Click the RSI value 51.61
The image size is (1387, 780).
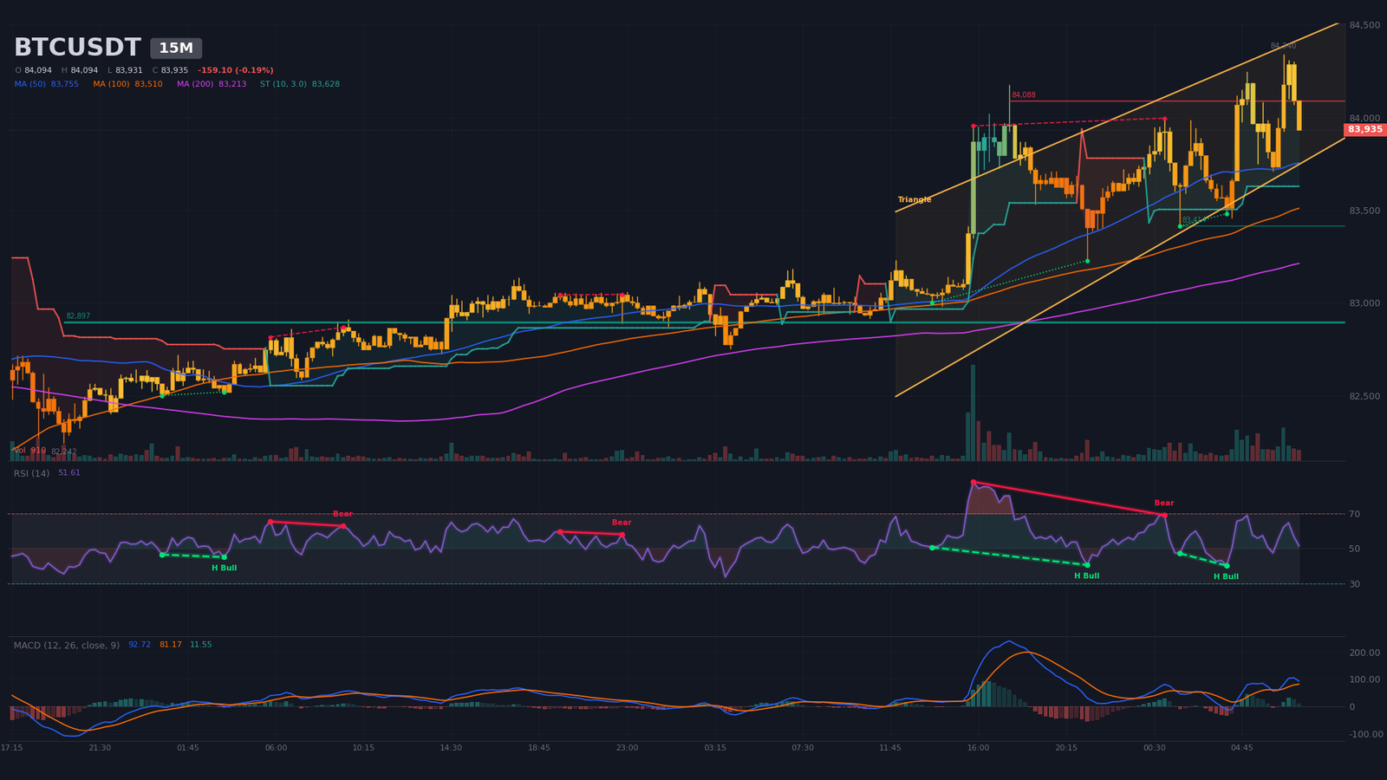pyautogui.click(x=69, y=473)
